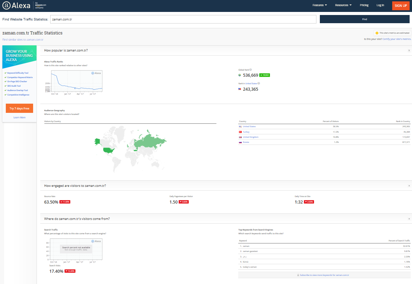Click the Bounce Rate 11.00% change badge
This screenshot has width=412, height=284.
click(x=65, y=202)
